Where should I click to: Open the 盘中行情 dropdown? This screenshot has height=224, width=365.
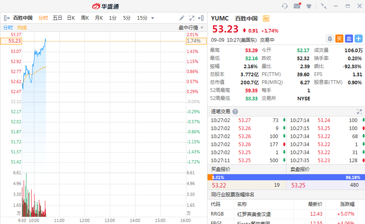191,28
